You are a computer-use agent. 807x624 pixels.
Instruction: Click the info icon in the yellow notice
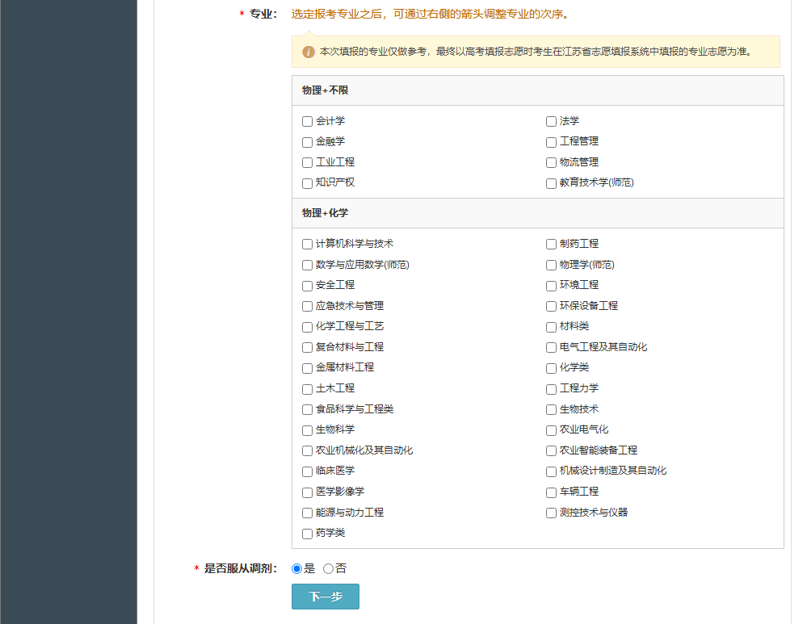[309, 52]
